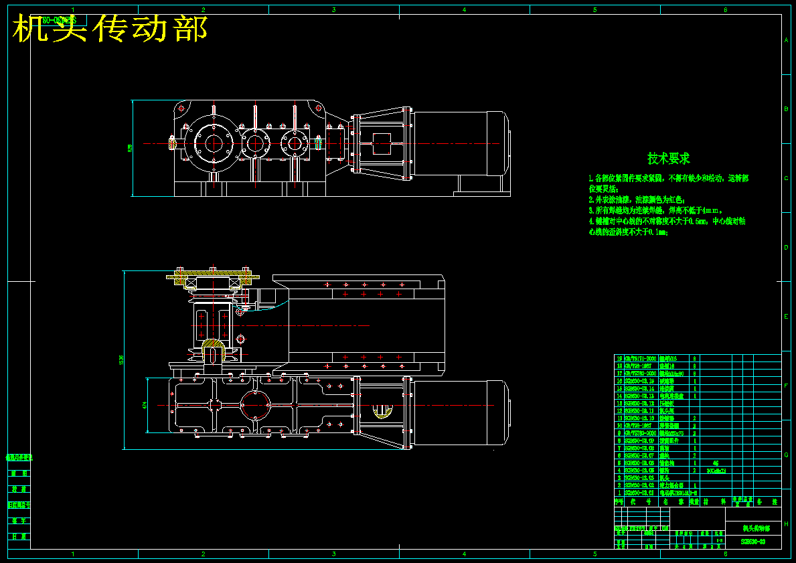This screenshot has height=563, width=796.
Task: Select material 30CrMnTi in row 4
Action: click(x=716, y=471)
